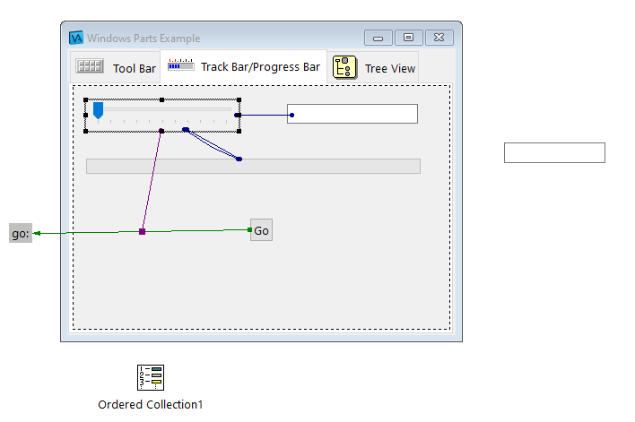
Task: Click the Tree View tab icon
Action: click(344, 67)
